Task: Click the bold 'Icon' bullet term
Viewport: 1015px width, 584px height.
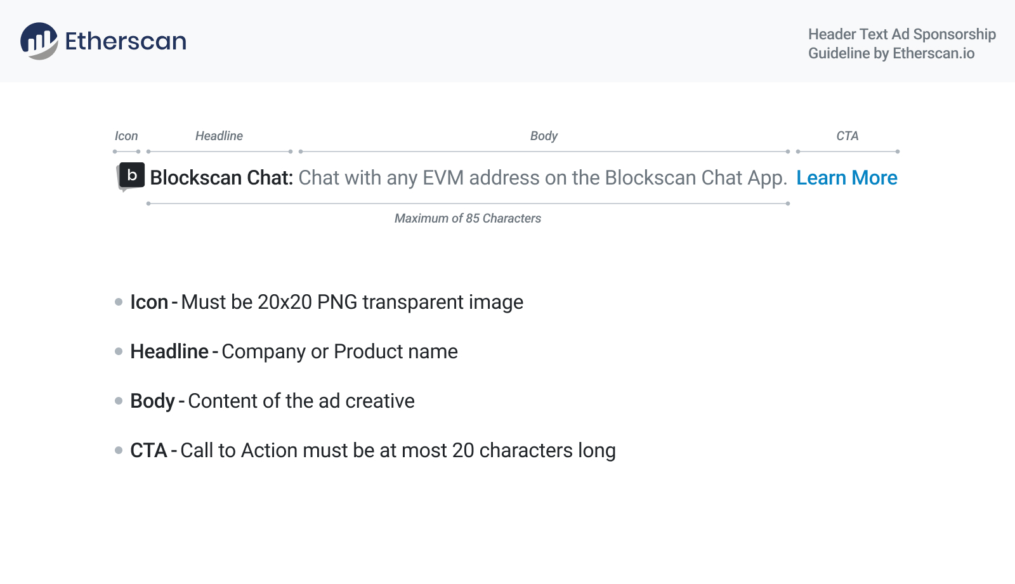Action: 149,302
